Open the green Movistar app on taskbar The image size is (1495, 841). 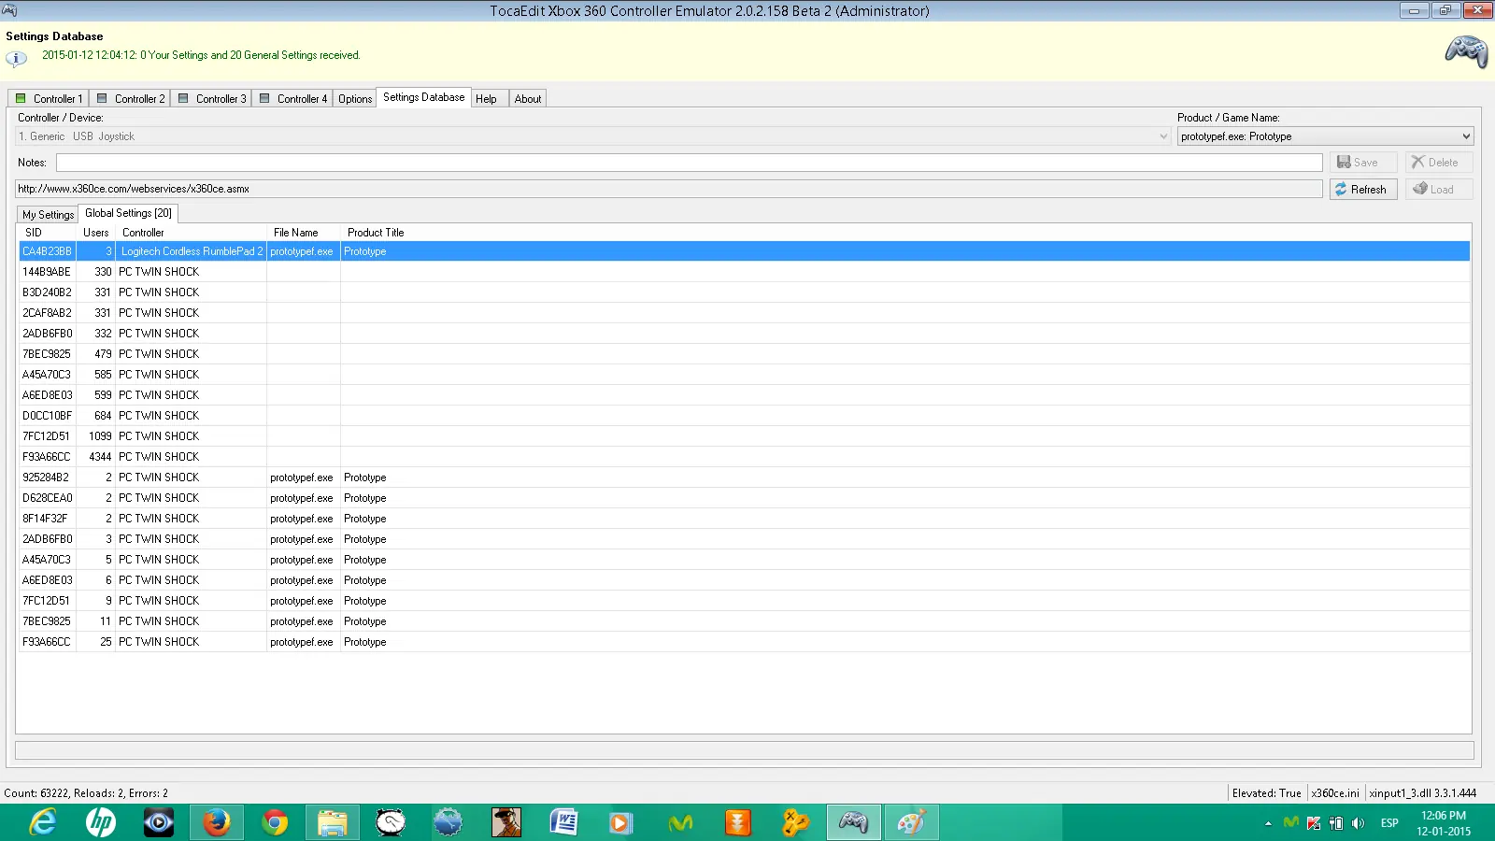pos(680,822)
